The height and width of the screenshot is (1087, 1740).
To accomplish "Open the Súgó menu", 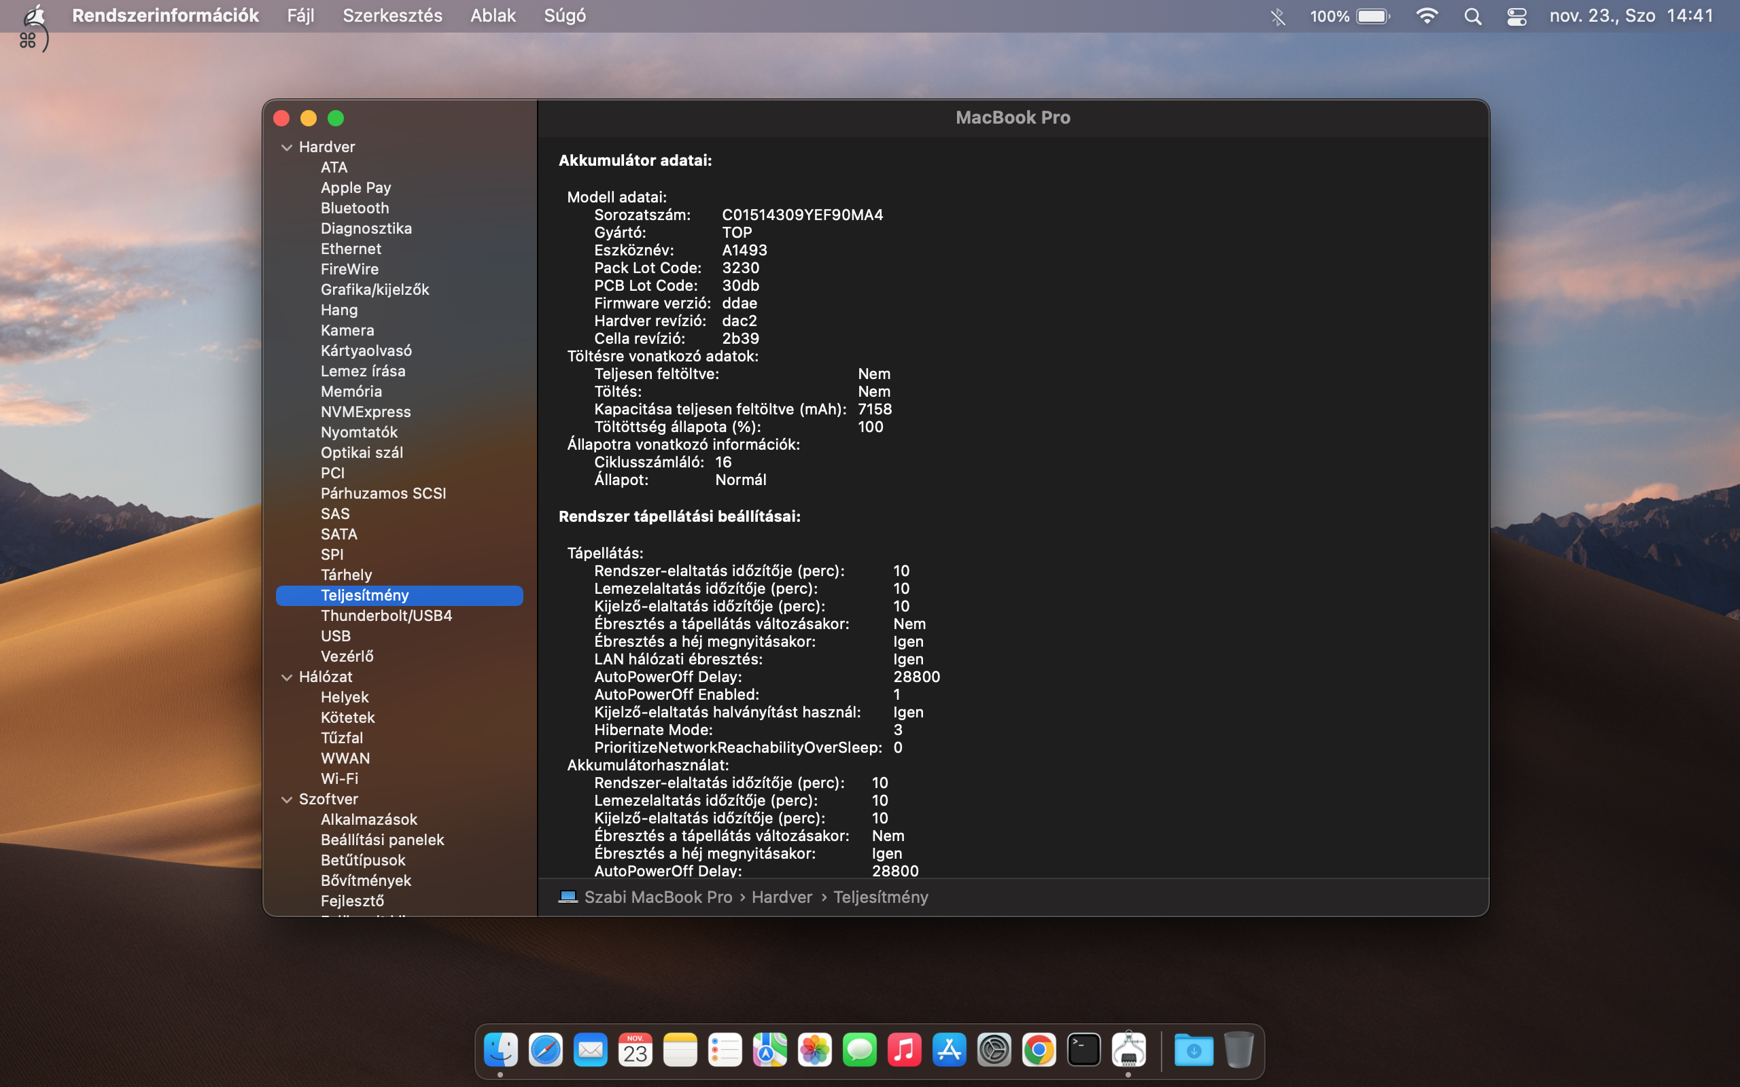I will tap(565, 16).
